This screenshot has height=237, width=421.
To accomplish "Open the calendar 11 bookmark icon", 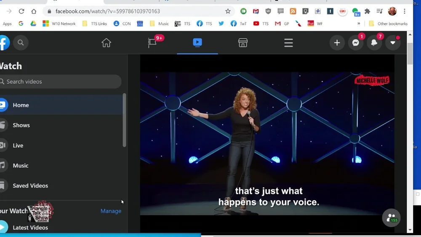I will tap(140, 24).
